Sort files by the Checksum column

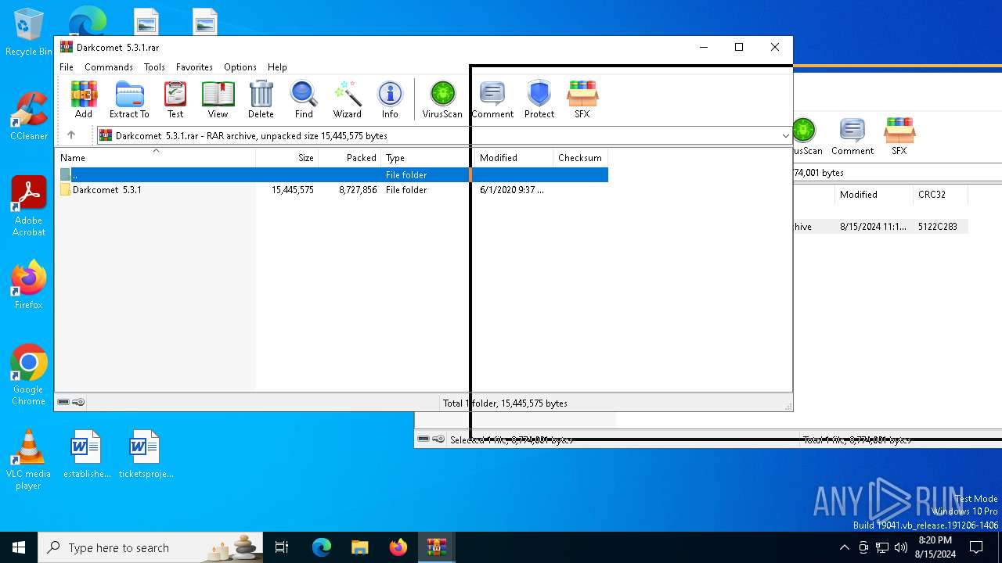(580, 157)
